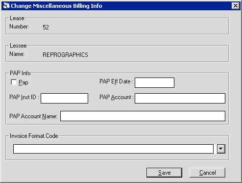Click the lease number value 52

(x=46, y=27)
